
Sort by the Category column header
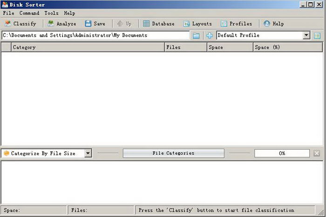point(88,47)
